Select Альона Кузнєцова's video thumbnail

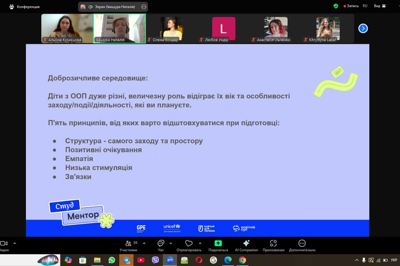[x=67, y=28]
